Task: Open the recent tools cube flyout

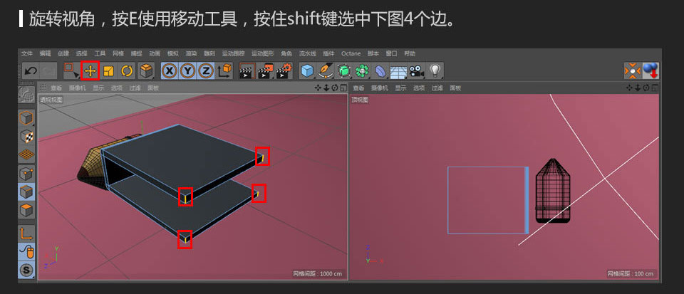Action: [145, 71]
